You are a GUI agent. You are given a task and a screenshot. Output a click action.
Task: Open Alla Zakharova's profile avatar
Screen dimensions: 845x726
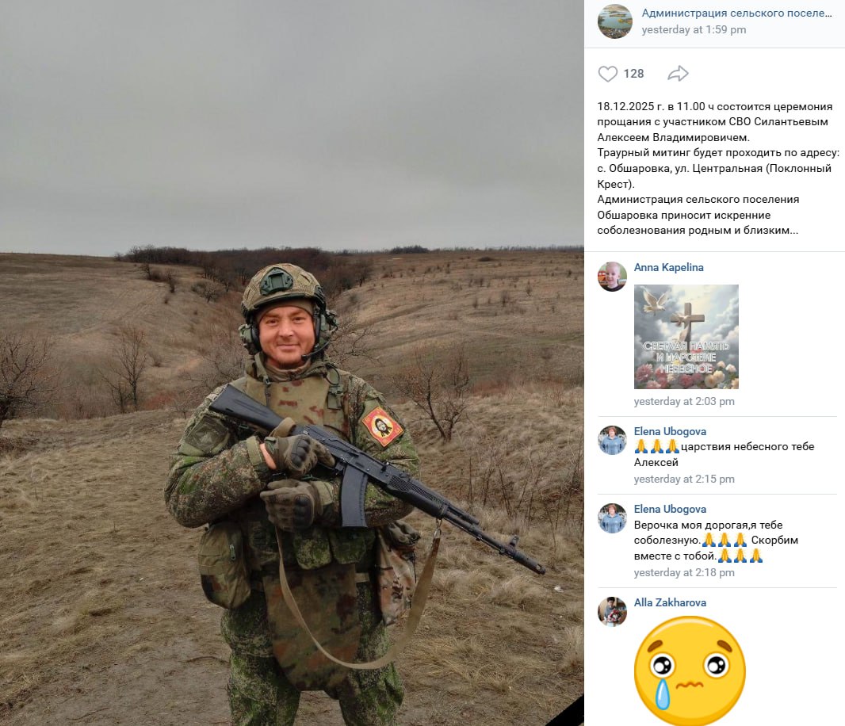[612, 612]
